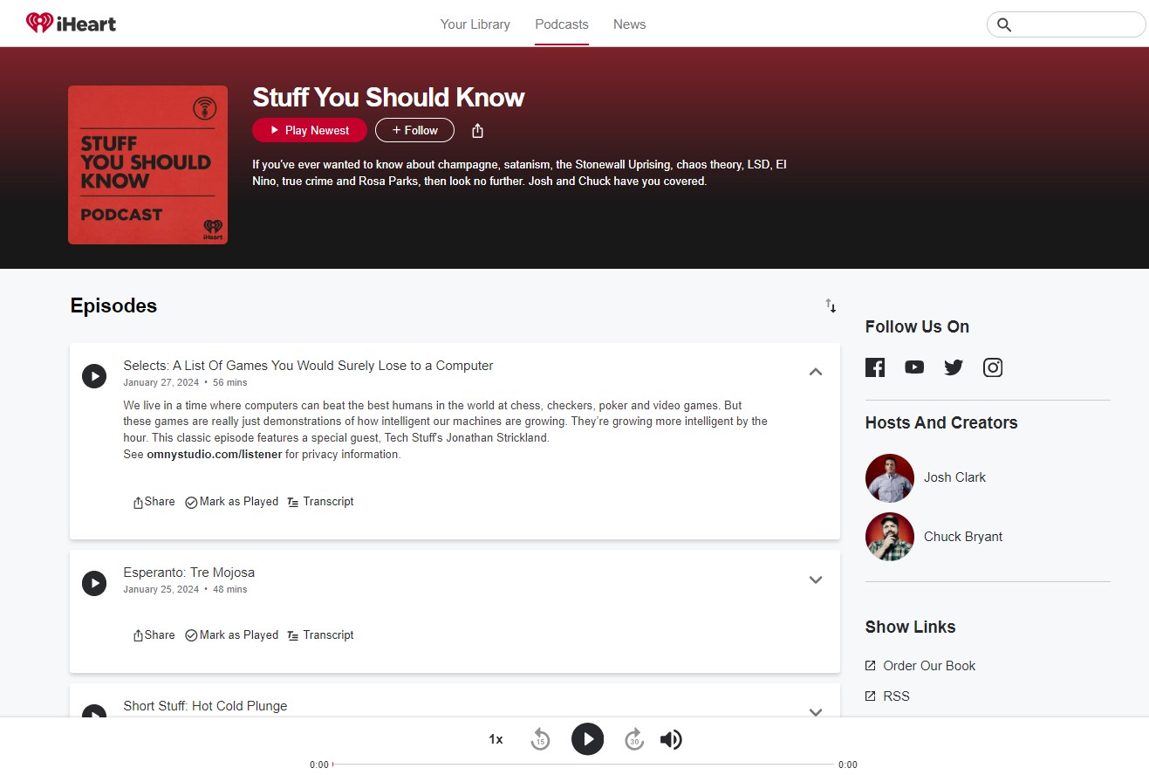
Task: Open the volume control icon
Action: tap(671, 739)
